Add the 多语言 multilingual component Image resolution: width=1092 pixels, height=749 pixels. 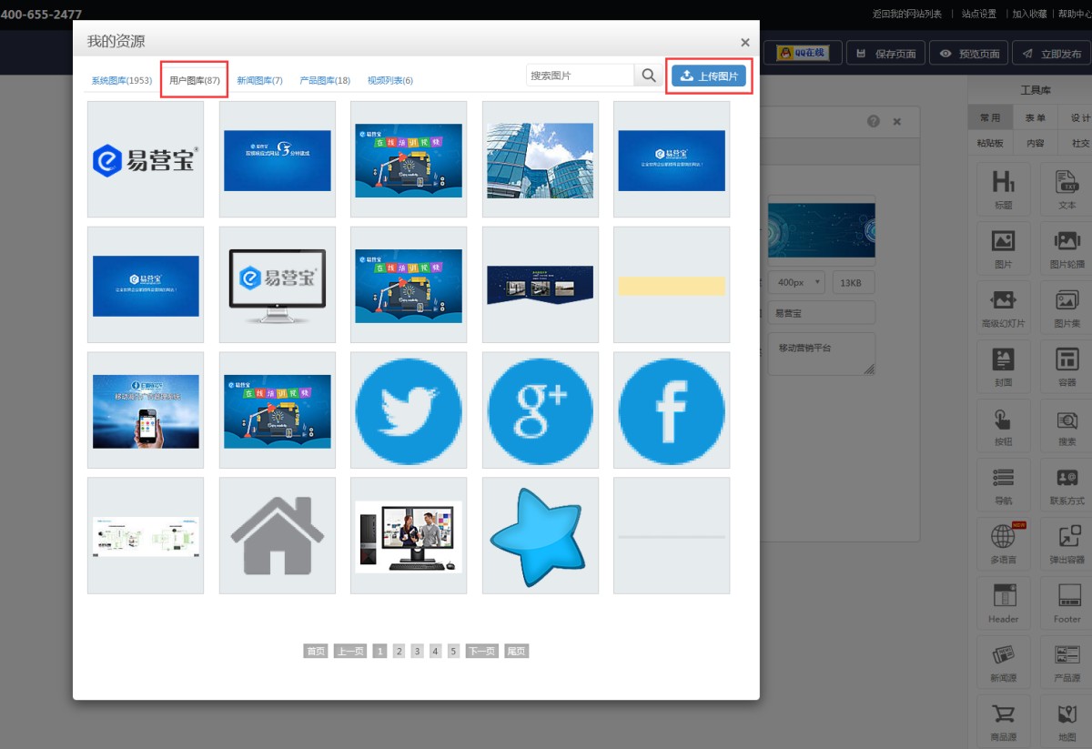coord(1003,544)
